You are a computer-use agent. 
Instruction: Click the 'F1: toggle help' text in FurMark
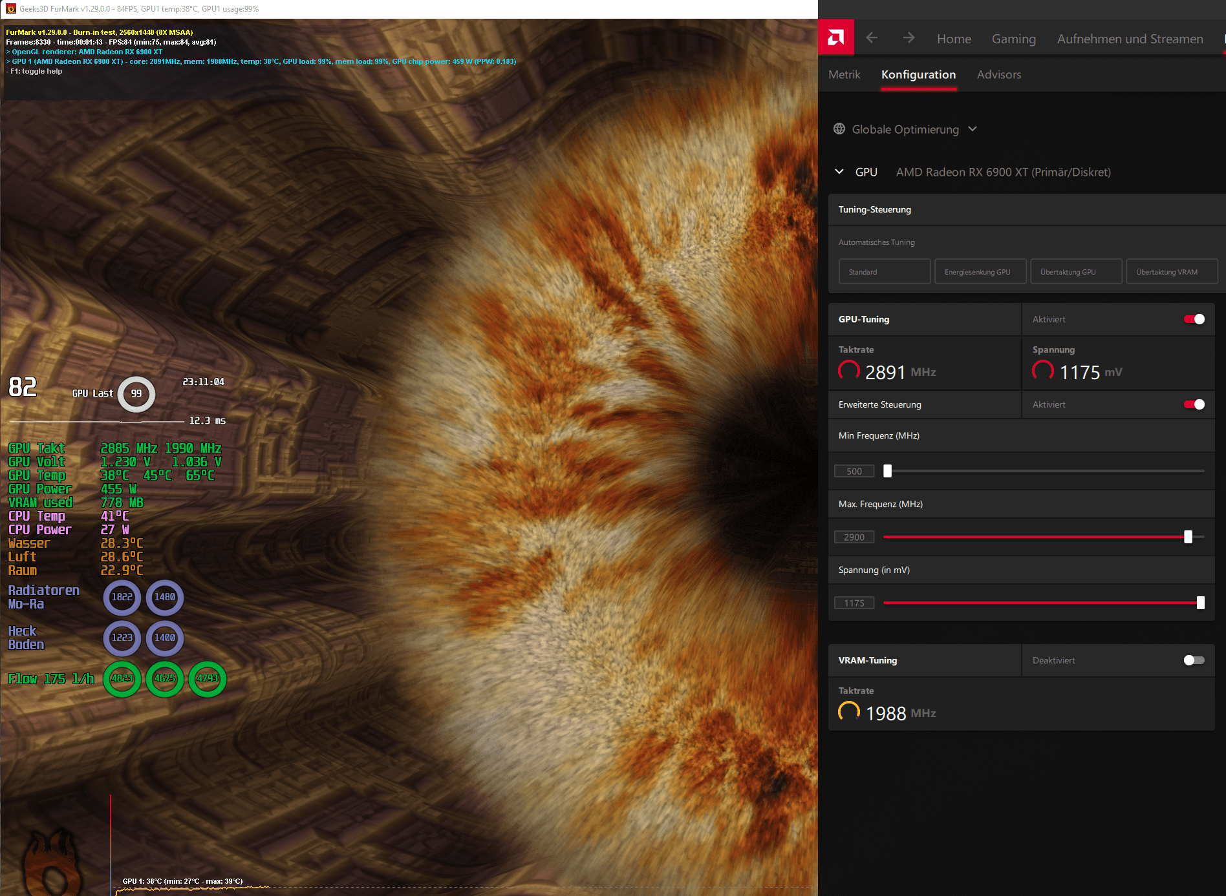[34, 71]
